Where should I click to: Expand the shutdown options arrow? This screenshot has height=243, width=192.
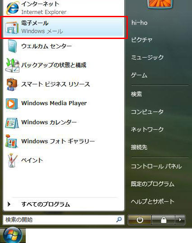(x=180, y=219)
